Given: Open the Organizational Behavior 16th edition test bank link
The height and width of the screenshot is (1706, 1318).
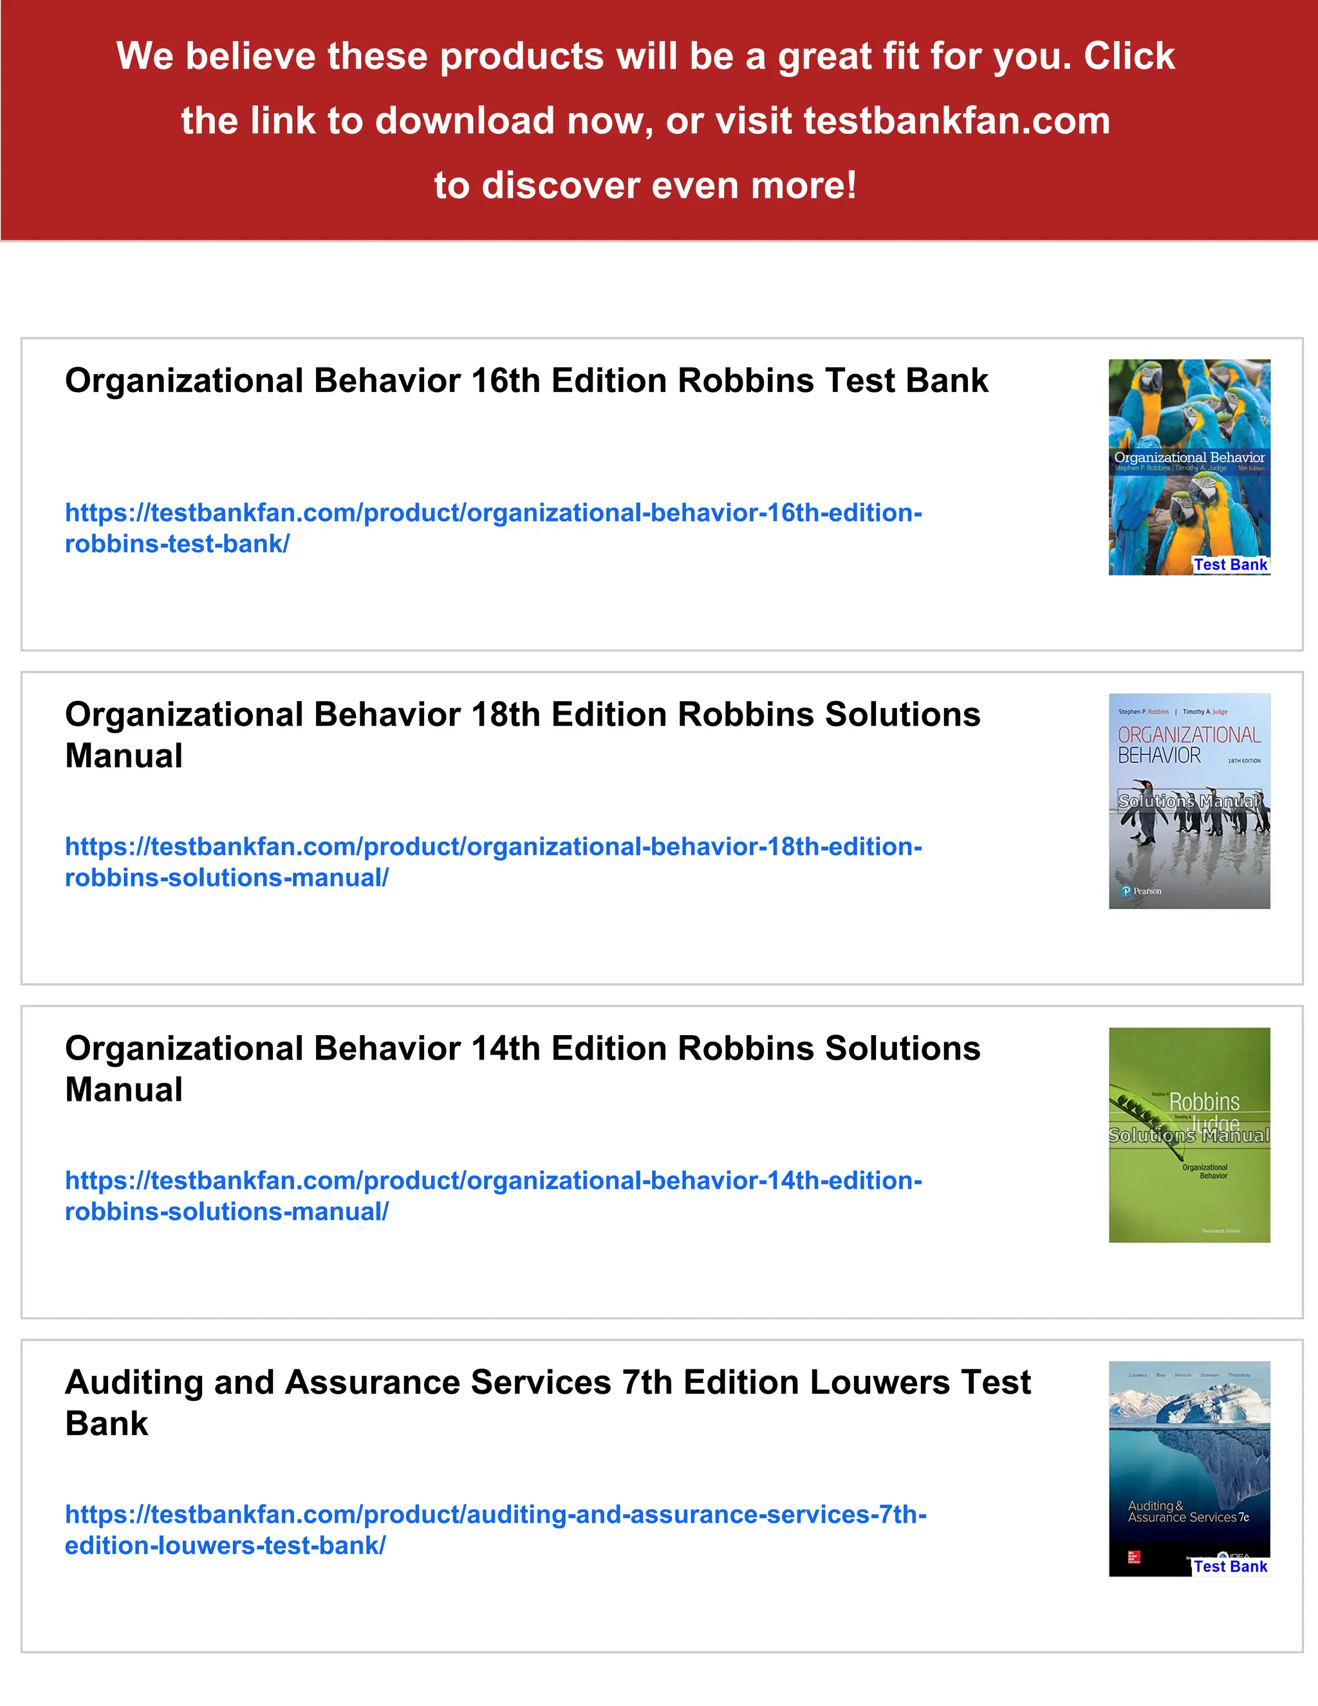Looking at the screenshot, I should (493, 513).
